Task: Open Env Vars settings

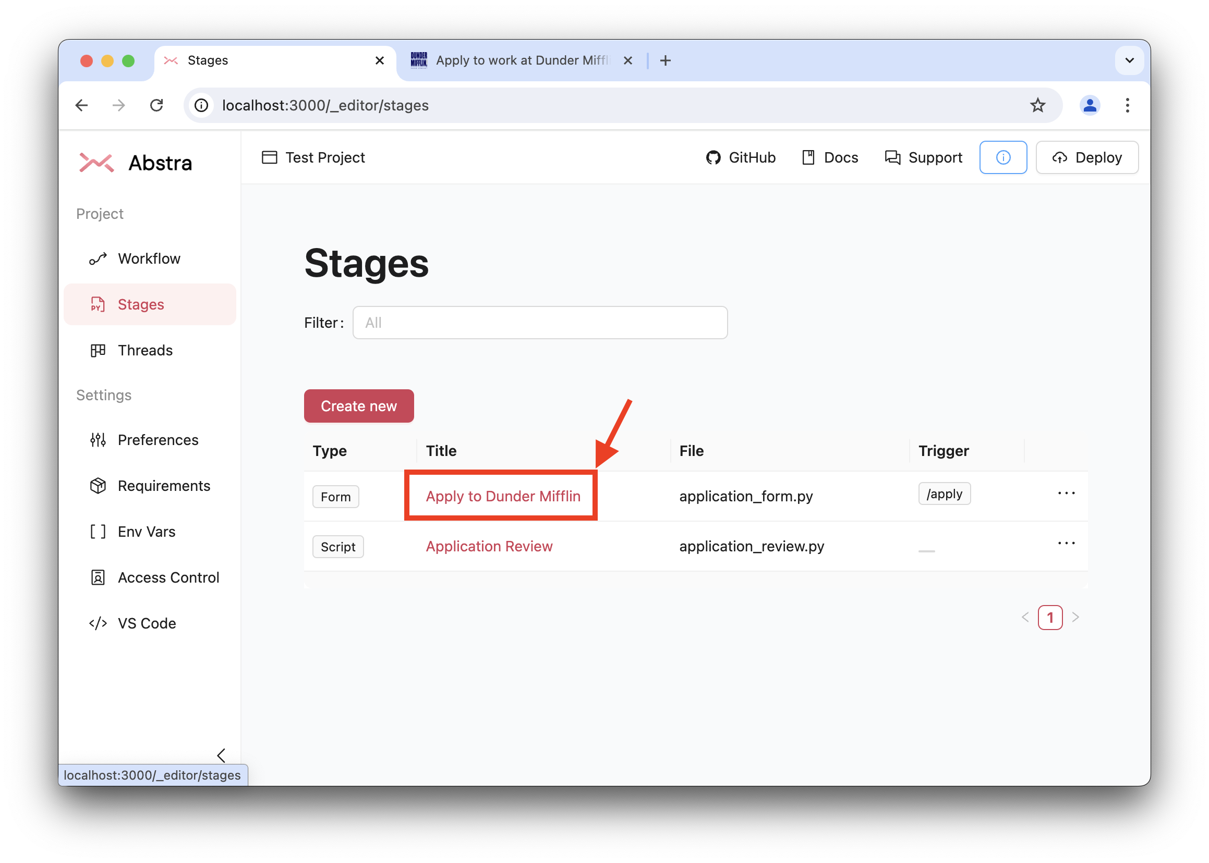Action: (150, 532)
